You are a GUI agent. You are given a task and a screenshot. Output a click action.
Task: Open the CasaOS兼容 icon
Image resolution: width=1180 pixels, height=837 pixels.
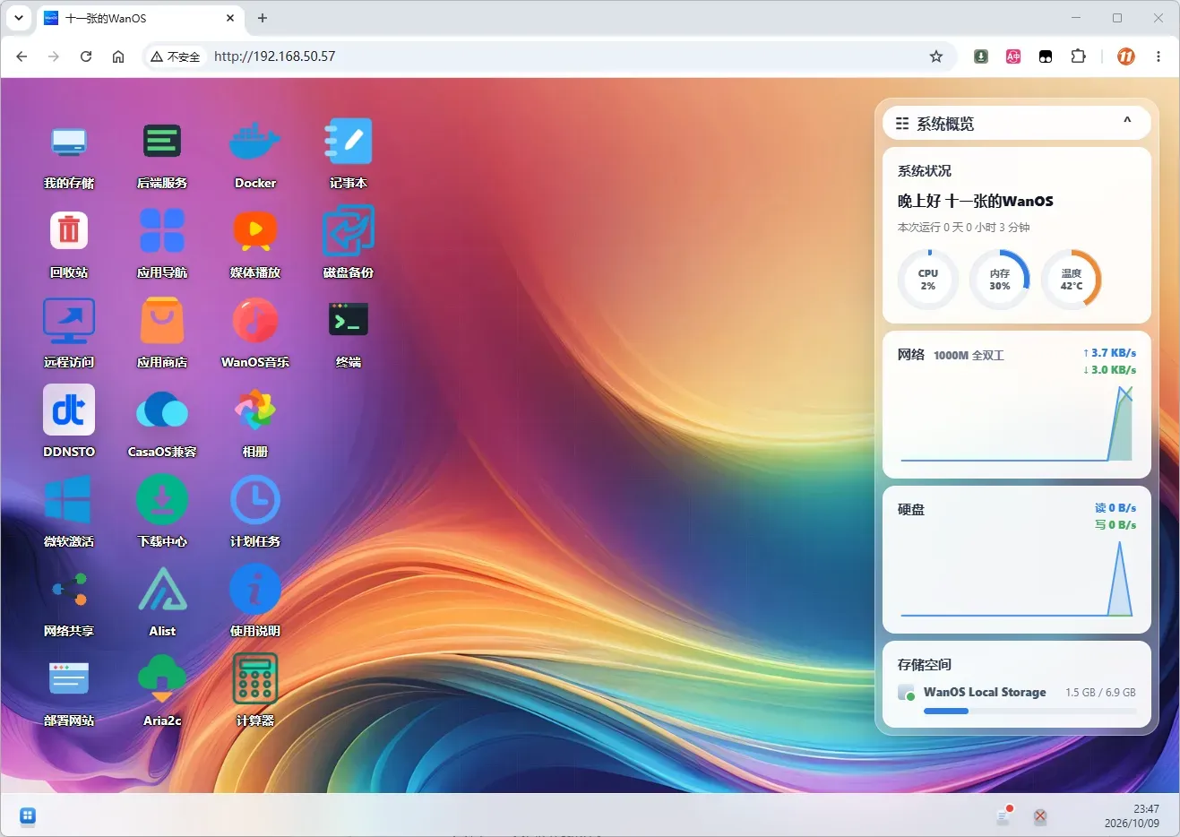162,410
